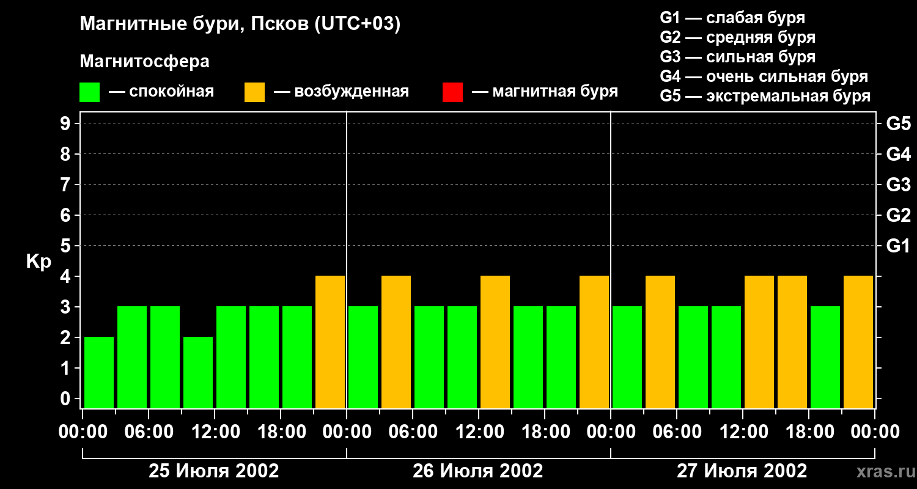The width and height of the screenshot is (917, 489).
Task: Select the 27 Июля 09:00–12:00 bar
Action: pyautogui.click(x=726, y=357)
